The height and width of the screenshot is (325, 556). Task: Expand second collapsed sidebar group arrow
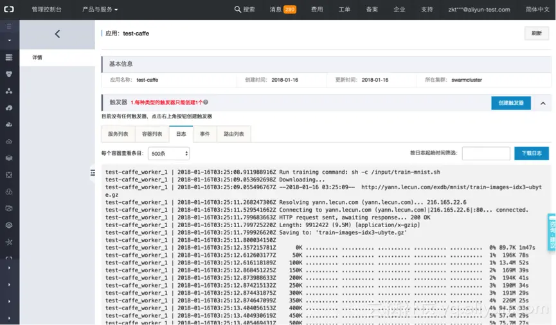[9, 284]
